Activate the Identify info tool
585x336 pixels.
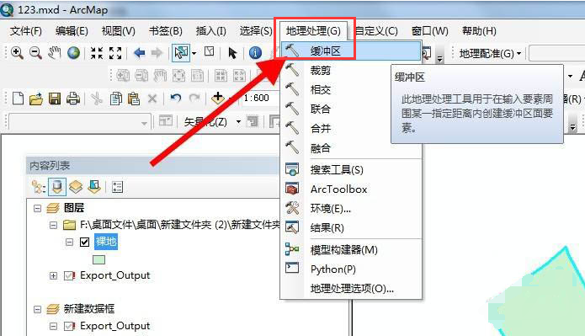click(x=255, y=53)
